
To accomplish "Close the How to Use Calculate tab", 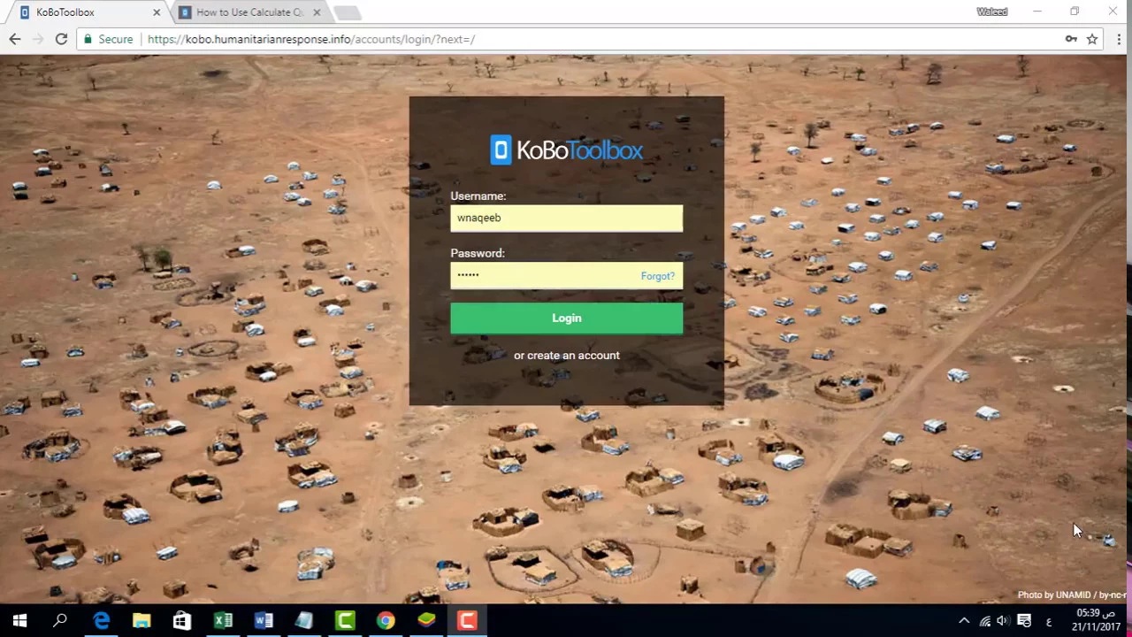I will 317,12.
